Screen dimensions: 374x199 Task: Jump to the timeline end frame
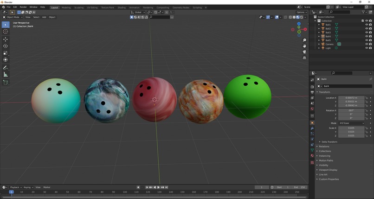tap(167, 187)
